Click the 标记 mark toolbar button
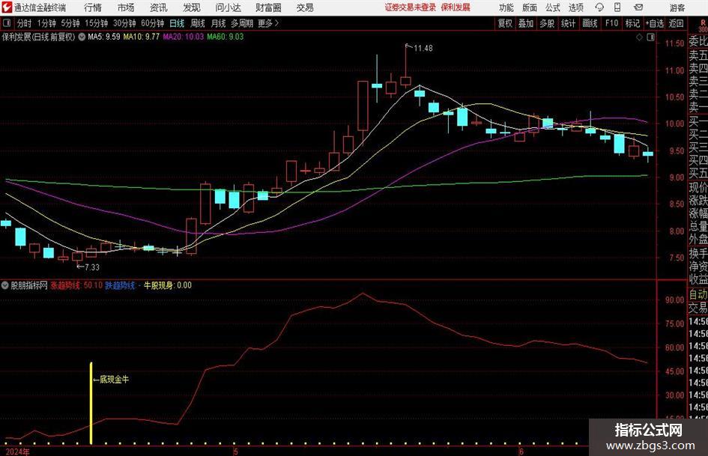The height and width of the screenshot is (456, 708). (x=632, y=23)
